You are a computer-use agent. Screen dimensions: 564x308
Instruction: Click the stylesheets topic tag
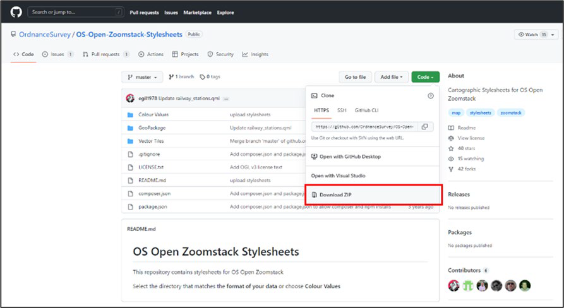480,113
